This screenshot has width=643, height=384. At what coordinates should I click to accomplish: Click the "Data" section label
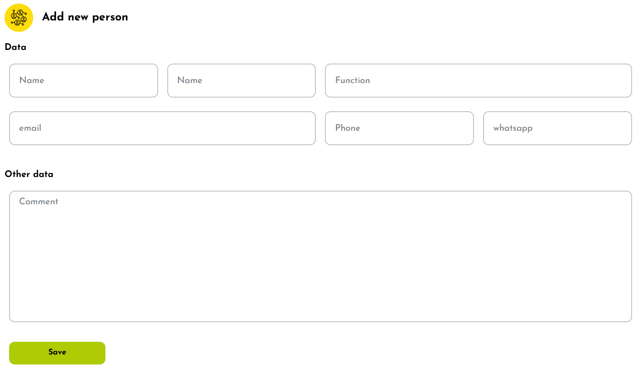[15, 47]
